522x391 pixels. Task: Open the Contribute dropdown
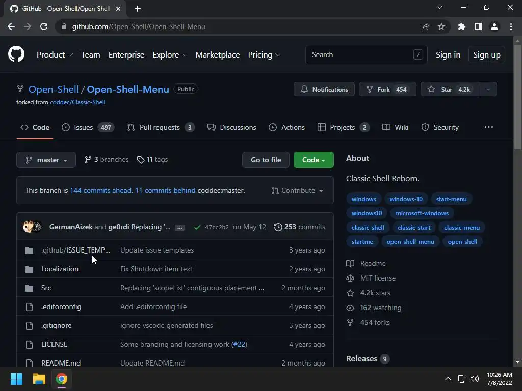click(x=297, y=190)
